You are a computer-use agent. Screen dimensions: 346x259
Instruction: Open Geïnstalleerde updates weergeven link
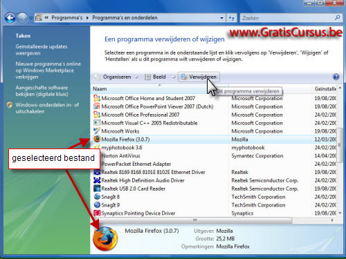(42, 50)
